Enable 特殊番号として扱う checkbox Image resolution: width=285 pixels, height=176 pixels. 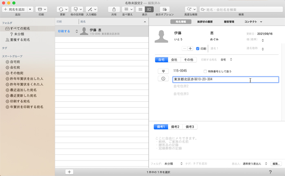click(x=206, y=71)
